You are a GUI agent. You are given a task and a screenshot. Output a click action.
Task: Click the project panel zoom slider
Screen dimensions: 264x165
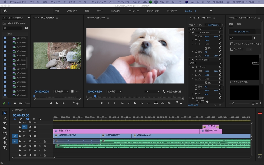click(26, 104)
